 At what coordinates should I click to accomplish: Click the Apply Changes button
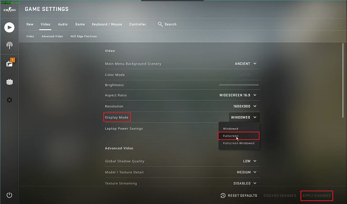pos(316,195)
